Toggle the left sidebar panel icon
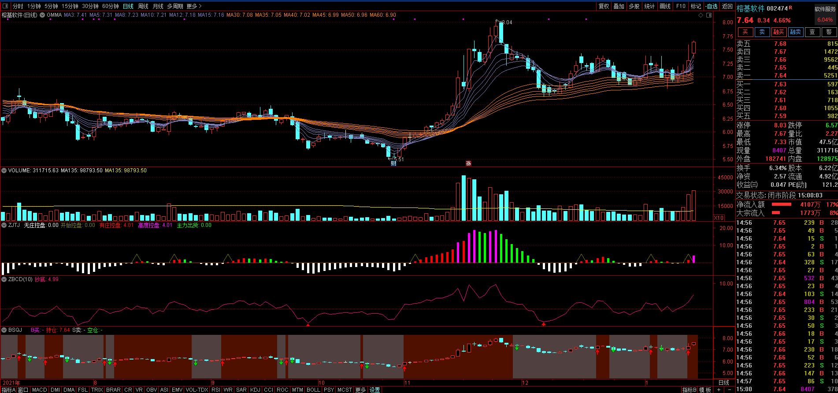 pos(5,6)
